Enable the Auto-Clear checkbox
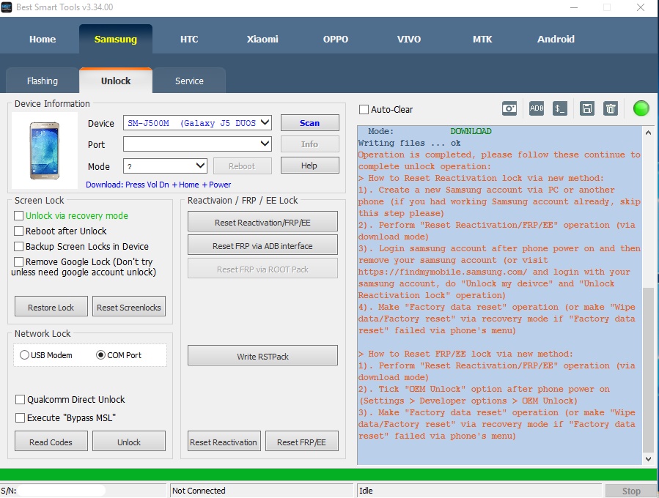Viewport: 659px width, 498px height. [x=364, y=110]
